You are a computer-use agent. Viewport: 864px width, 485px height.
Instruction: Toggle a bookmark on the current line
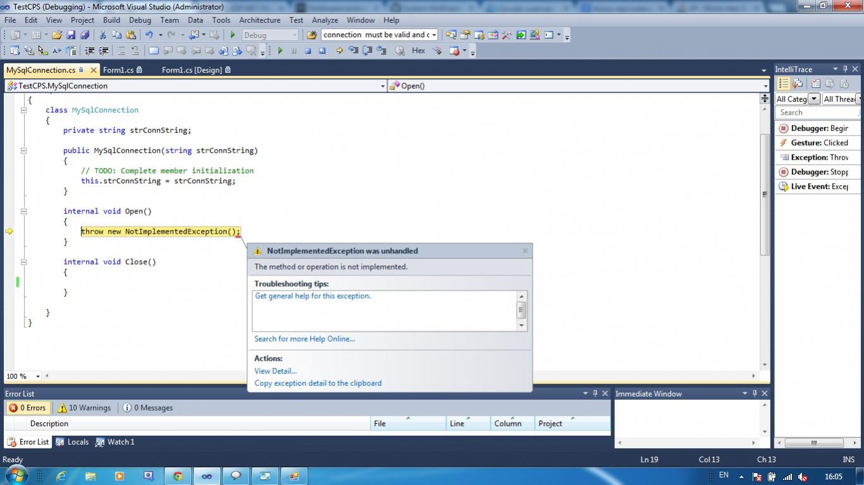(x=154, y=51)
